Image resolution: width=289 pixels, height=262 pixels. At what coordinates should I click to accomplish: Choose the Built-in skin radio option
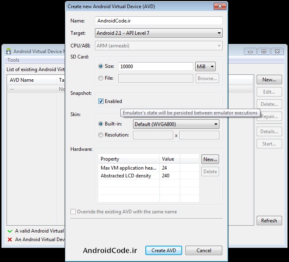tap(101, 124)
